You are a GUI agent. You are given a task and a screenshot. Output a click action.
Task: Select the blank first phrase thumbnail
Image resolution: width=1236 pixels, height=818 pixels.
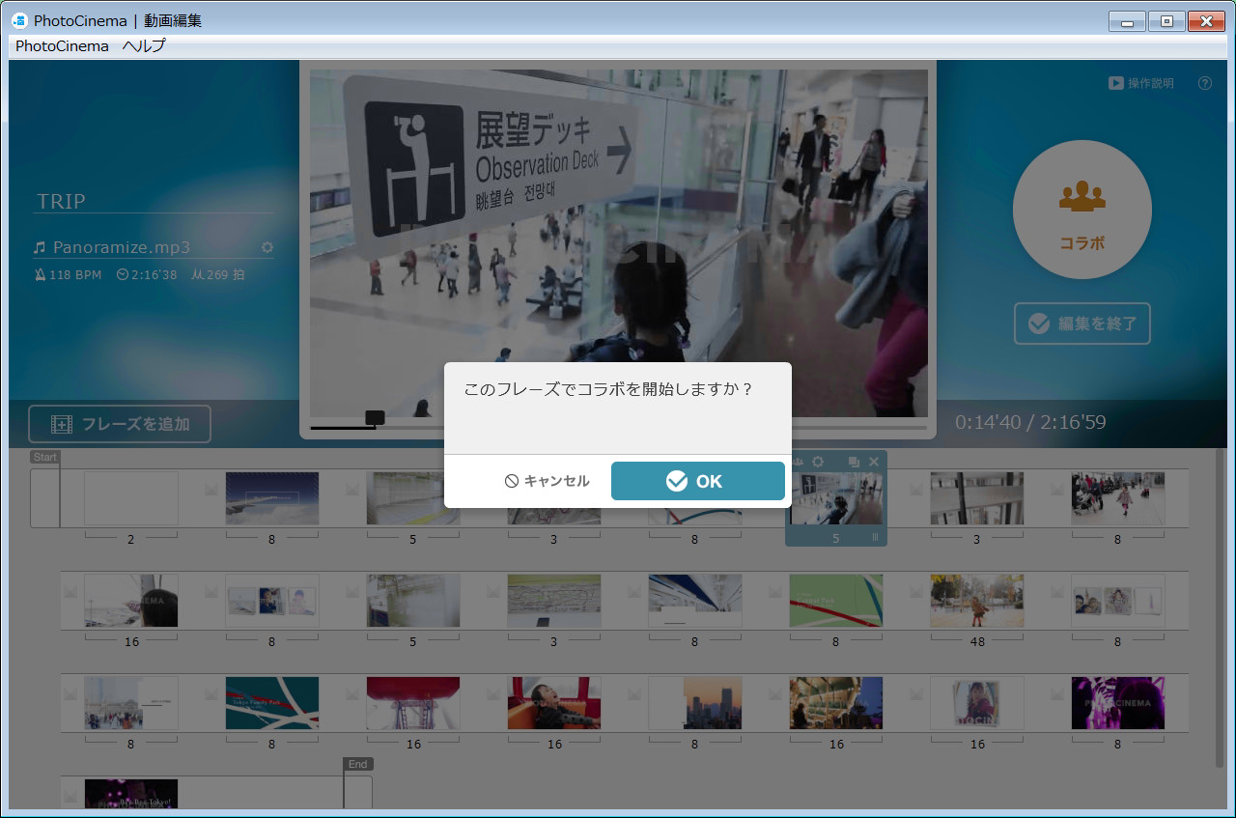click(130, 498)
